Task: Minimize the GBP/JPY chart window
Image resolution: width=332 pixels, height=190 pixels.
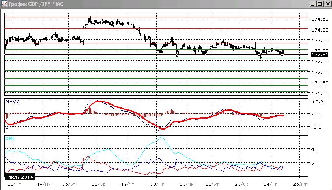Action: (313, 4)
